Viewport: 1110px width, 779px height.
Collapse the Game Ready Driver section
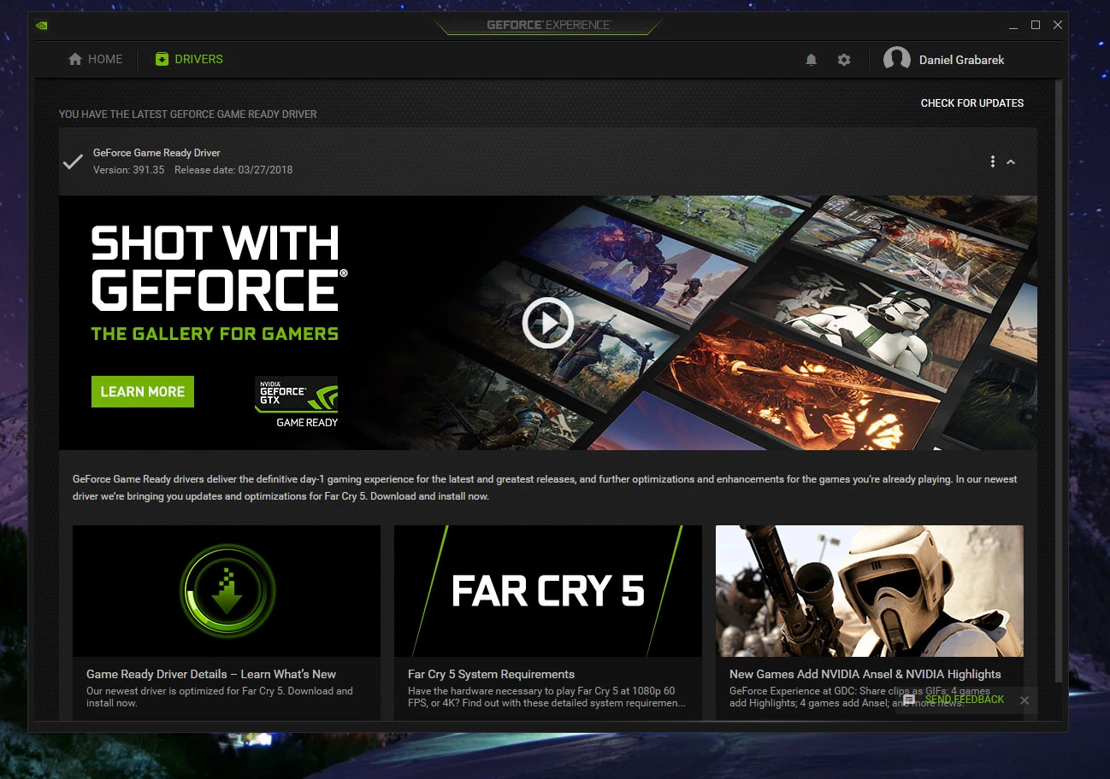[1011, 161]
